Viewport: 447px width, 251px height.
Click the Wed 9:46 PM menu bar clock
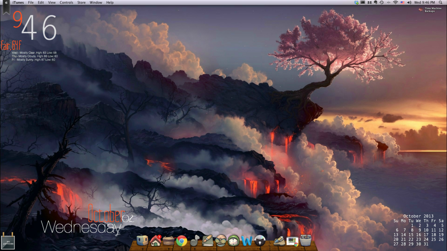[x=424, y=3]
